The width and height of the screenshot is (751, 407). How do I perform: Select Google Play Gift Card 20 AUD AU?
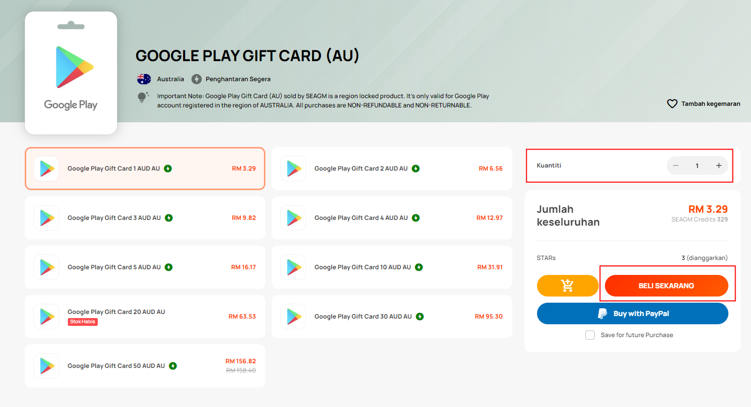145,317
